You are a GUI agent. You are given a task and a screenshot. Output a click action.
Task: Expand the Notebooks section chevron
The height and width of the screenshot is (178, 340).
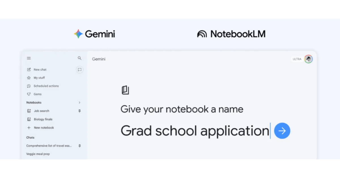pos(80,103)
